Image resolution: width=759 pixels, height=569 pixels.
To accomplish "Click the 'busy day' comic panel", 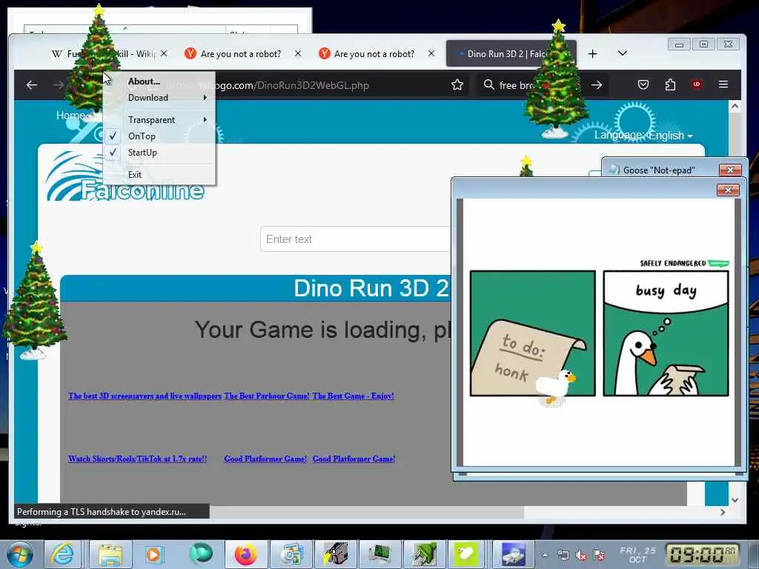I will coord(666,333).
